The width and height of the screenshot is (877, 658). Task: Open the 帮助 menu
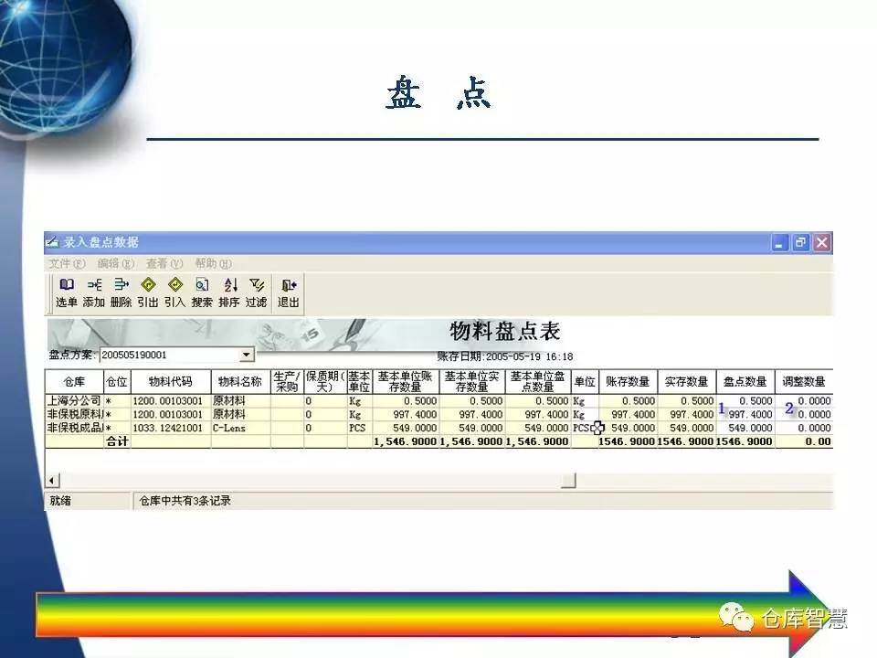213,263
